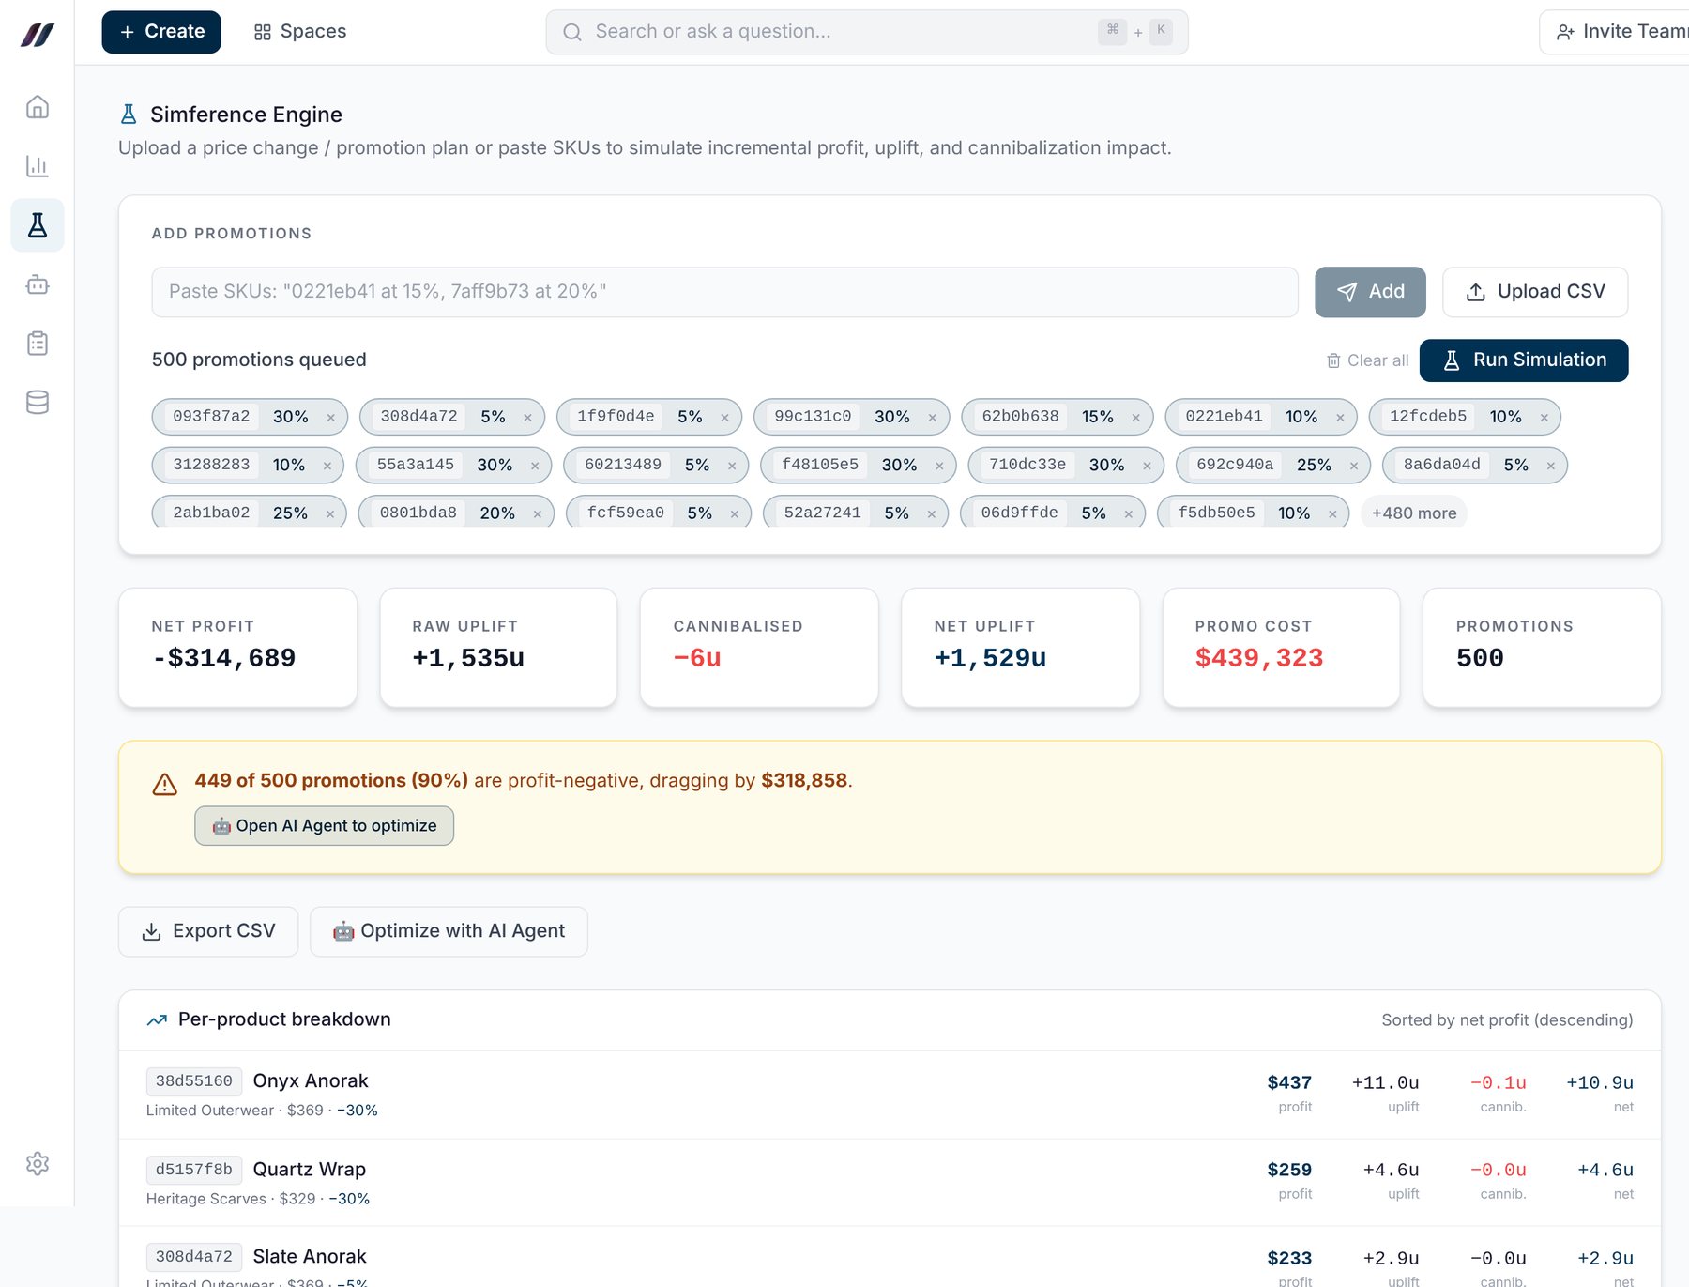Image resolution: width=1689 pixels, height=1287 pixels.
Task: Select the Simference flask sidebar icon
Action: pyautogui.click(x=38, y=225)
